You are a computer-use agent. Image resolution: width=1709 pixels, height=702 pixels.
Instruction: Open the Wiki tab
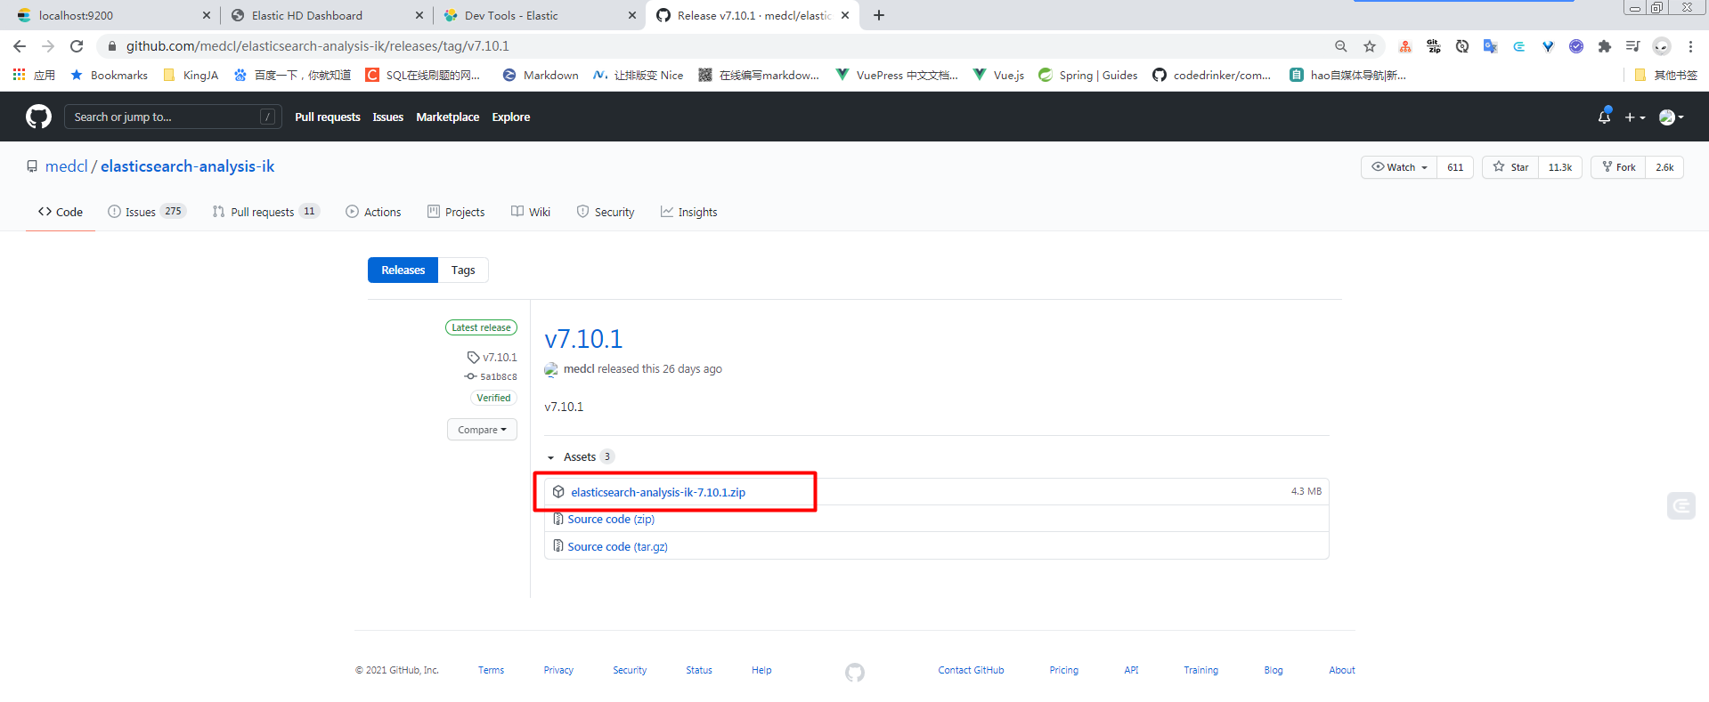(x=531, y=212)
